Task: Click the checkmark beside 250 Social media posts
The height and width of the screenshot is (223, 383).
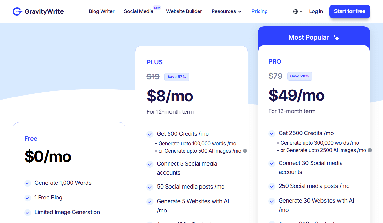Action: click(272, 186)
